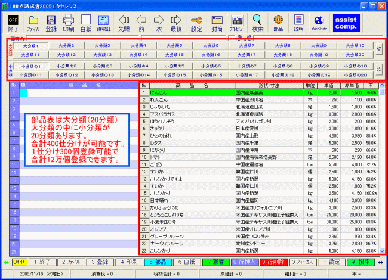The image size is (388, 280).
Task: Click the 4 印刷 shortcut button
Action: pos(129,262)
